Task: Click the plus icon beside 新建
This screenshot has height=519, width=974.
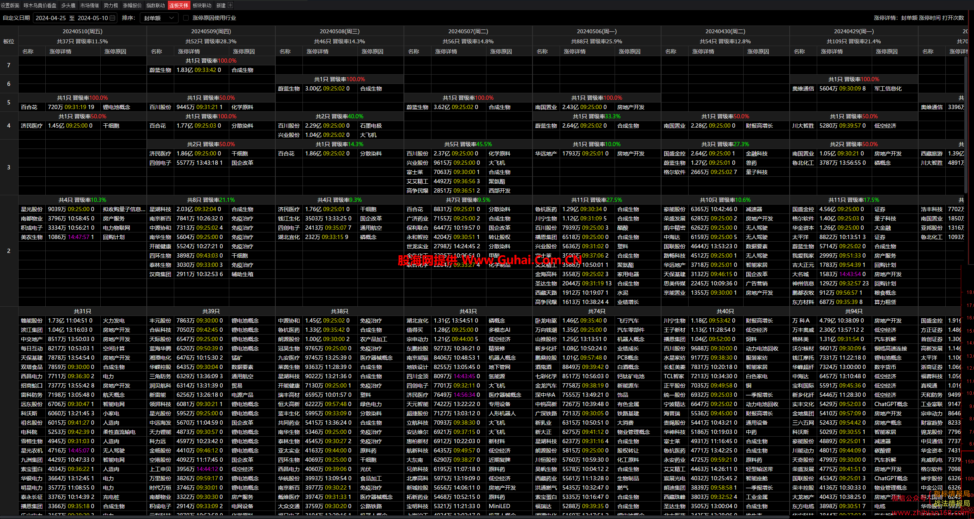Action: tap(230, 5)
